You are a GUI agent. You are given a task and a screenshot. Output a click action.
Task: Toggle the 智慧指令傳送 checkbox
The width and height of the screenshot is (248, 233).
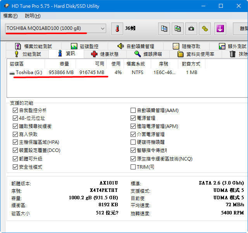tap(133, 150)
